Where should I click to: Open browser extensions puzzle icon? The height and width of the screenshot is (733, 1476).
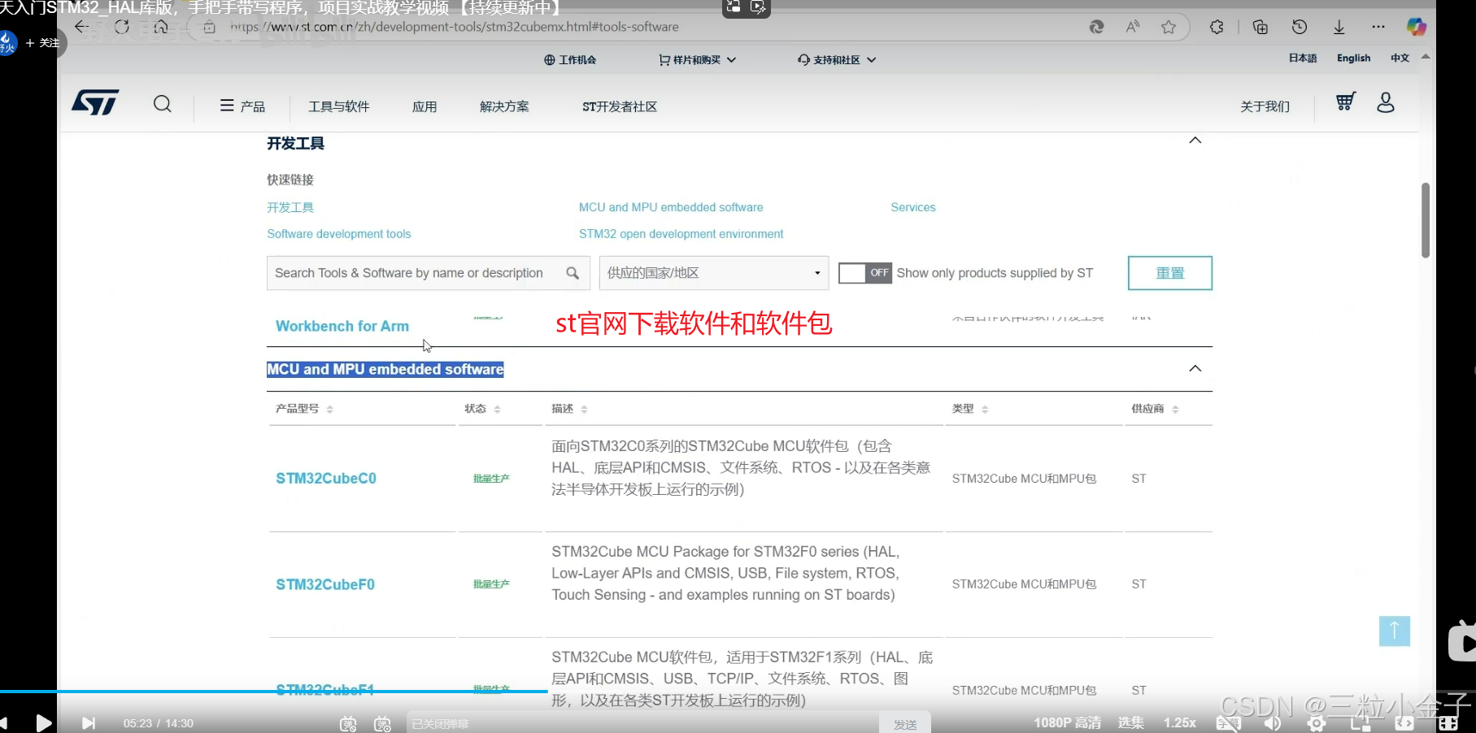click(x=1217, y=27)
